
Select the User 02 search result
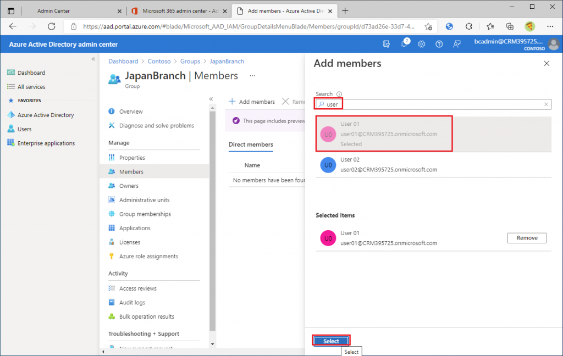[433, 165]
